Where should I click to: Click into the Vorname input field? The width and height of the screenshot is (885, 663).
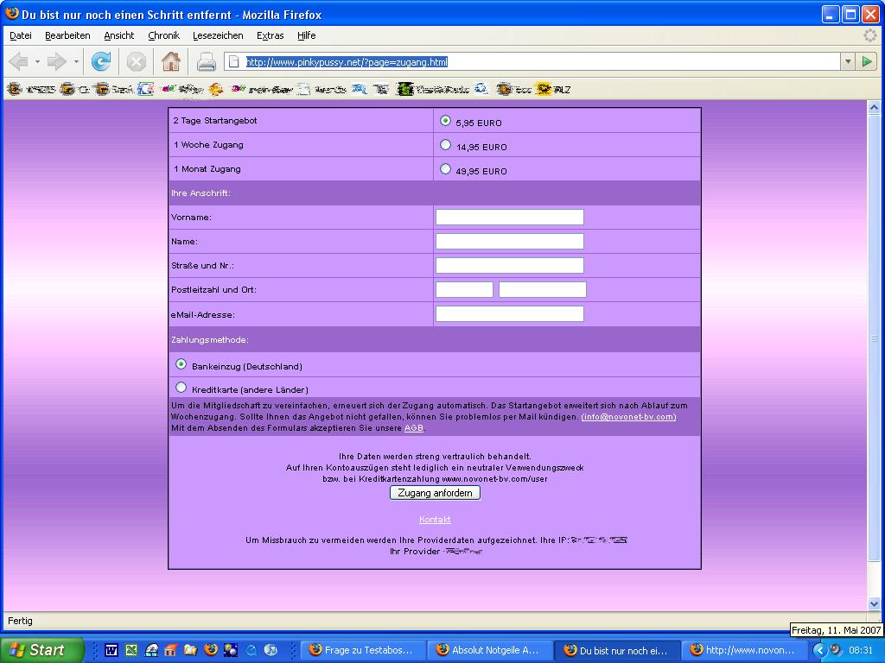pos(509,218)
